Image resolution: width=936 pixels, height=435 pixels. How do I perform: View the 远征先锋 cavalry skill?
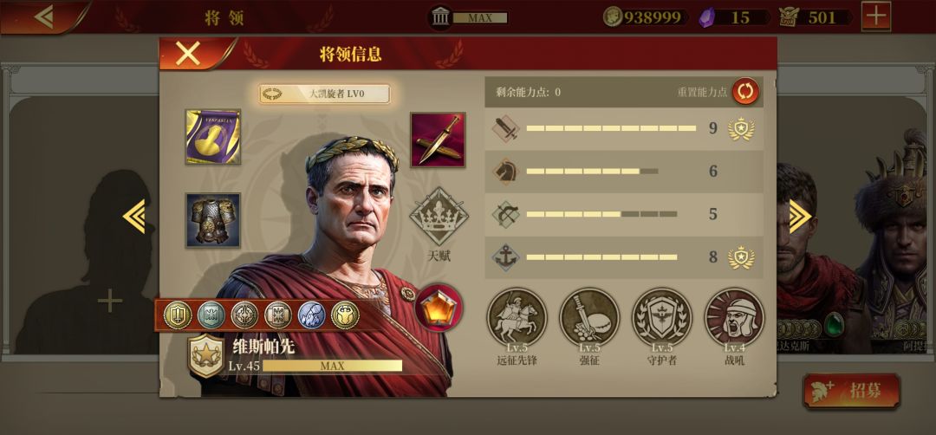[x=517, y=317]
